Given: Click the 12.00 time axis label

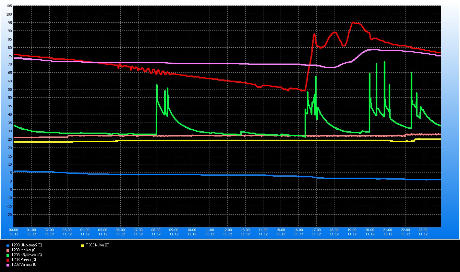Looking at the screenshot, I should [227, 230].
